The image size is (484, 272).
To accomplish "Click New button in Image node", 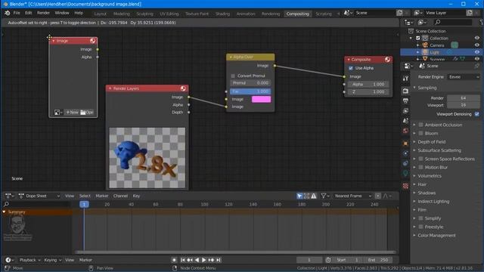I will coord(73,113).
